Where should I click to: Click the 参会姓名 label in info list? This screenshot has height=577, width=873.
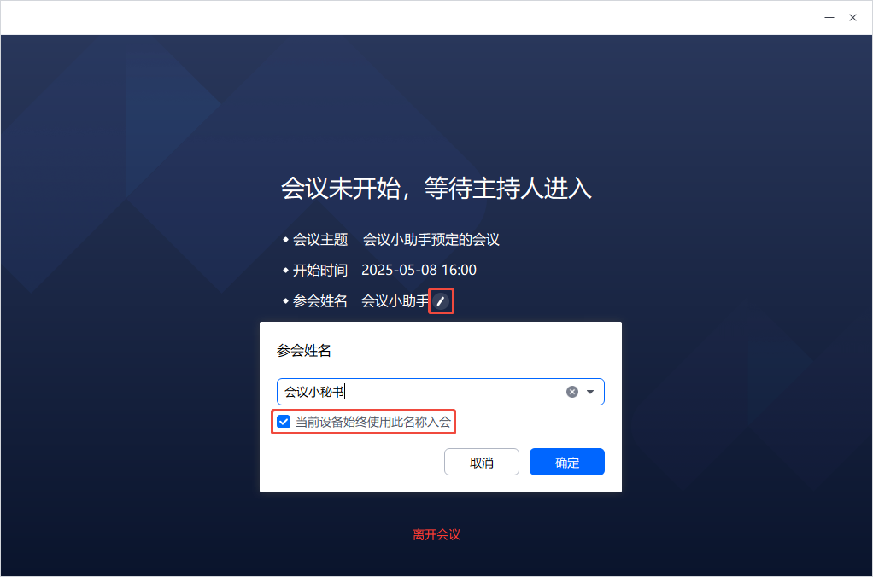pyautogui.click(x=320, y=301)
